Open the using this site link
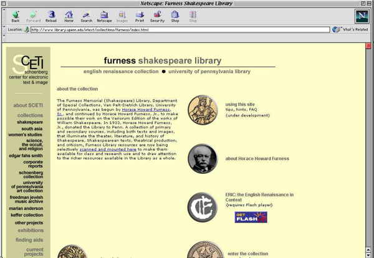This screenshot has width=374, height=258. [x=240, y=105]
